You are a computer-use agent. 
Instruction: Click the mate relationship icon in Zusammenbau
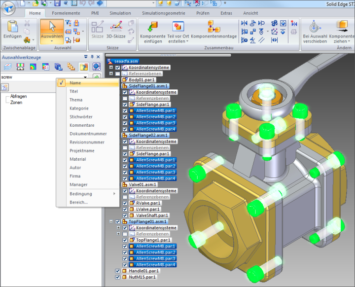pyautogui.click(x=244, y=23)
